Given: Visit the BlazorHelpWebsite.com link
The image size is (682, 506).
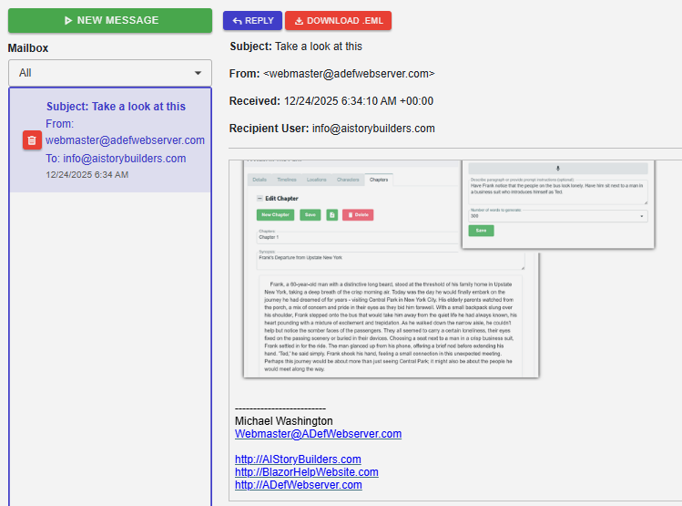Looking at the screenshot, I should coord(306,472).
